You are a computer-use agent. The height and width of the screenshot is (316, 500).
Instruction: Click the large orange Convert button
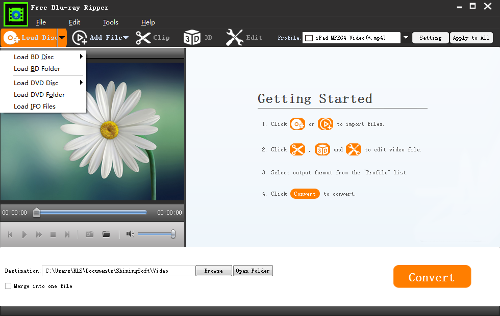[x=432, y=277]
